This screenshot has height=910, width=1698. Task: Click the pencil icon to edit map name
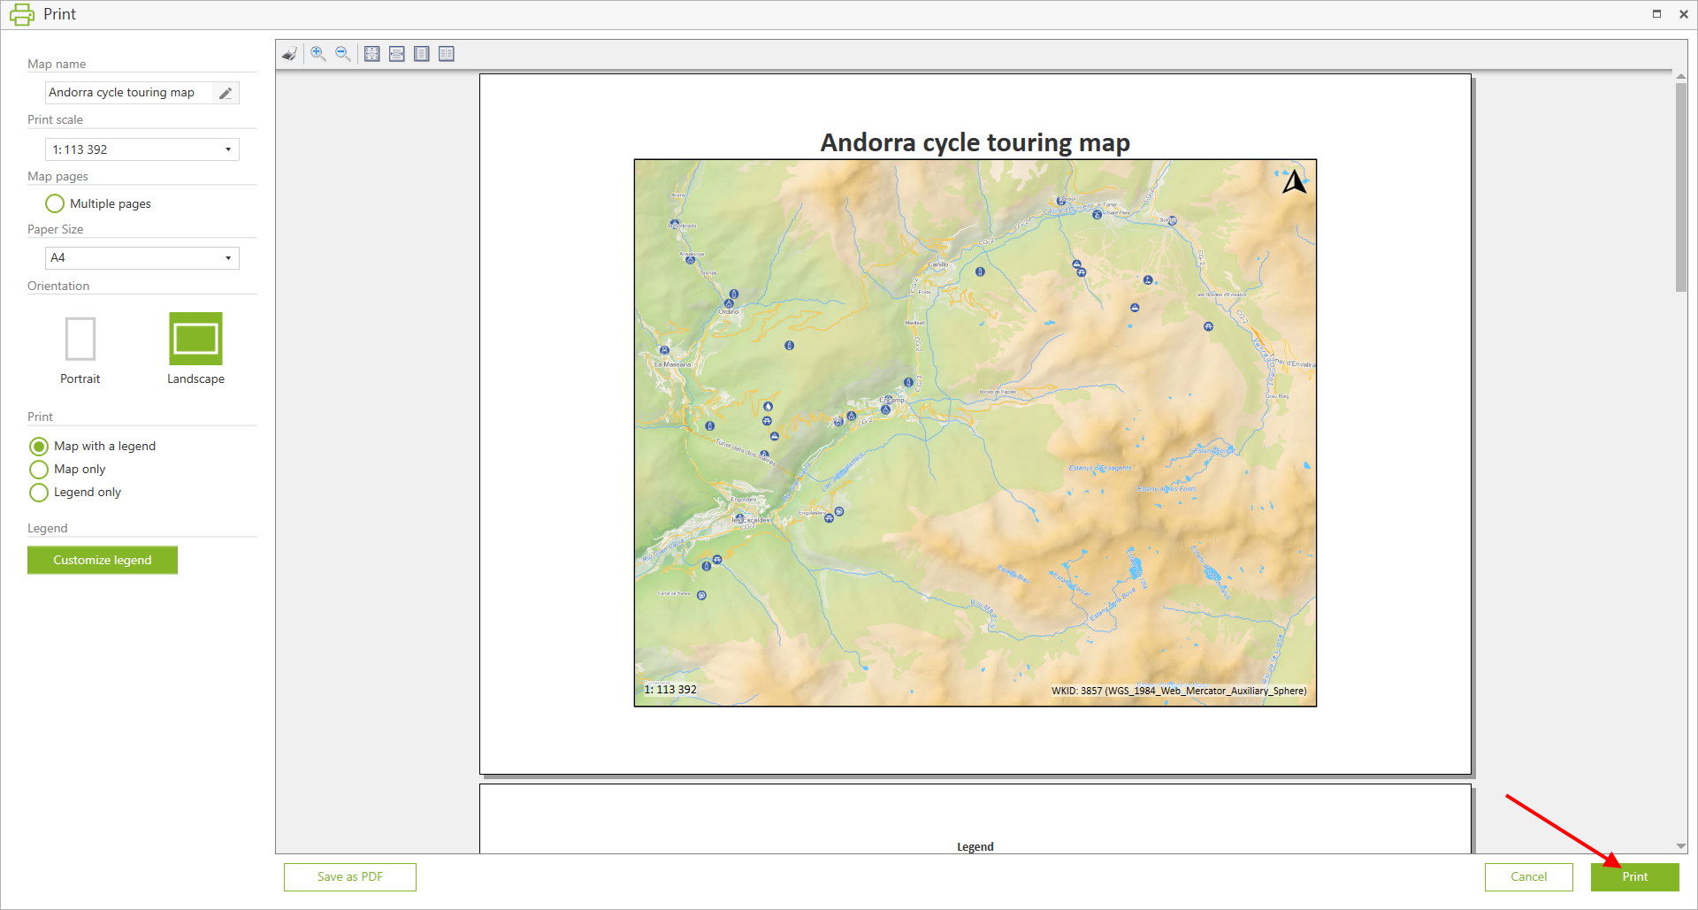coord(226,93)
